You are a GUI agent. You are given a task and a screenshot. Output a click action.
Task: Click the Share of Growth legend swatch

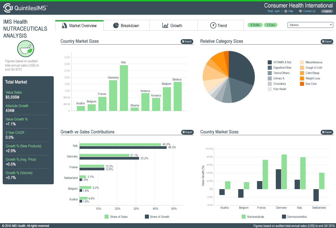coord(147,217)
